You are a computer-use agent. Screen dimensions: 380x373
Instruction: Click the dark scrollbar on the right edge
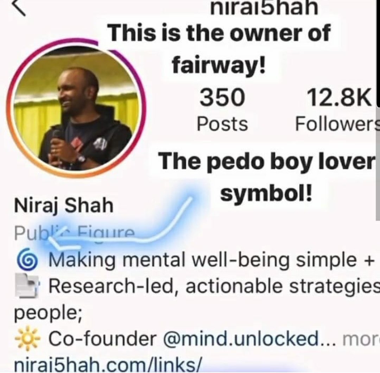point(378,53)
